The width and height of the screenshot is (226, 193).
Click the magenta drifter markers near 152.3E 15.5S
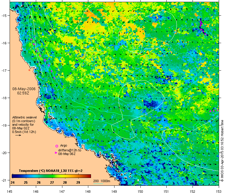(203, 27)
